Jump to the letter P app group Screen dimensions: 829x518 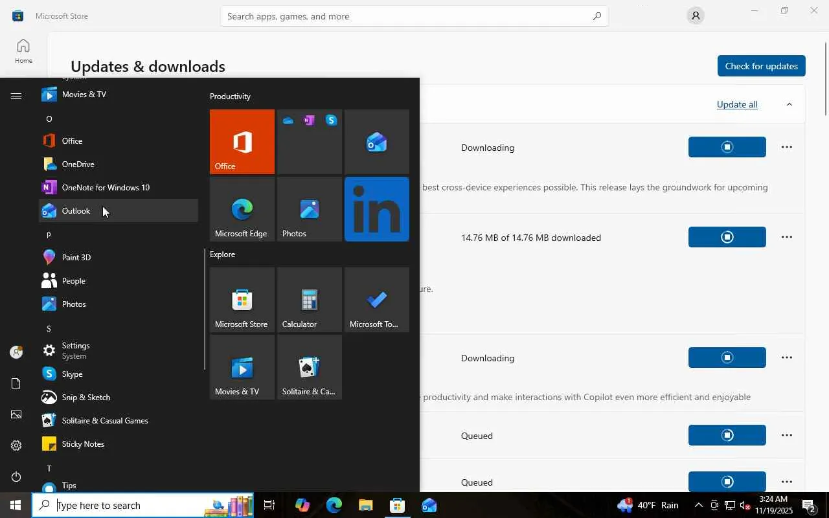click(x=49, y=235)
